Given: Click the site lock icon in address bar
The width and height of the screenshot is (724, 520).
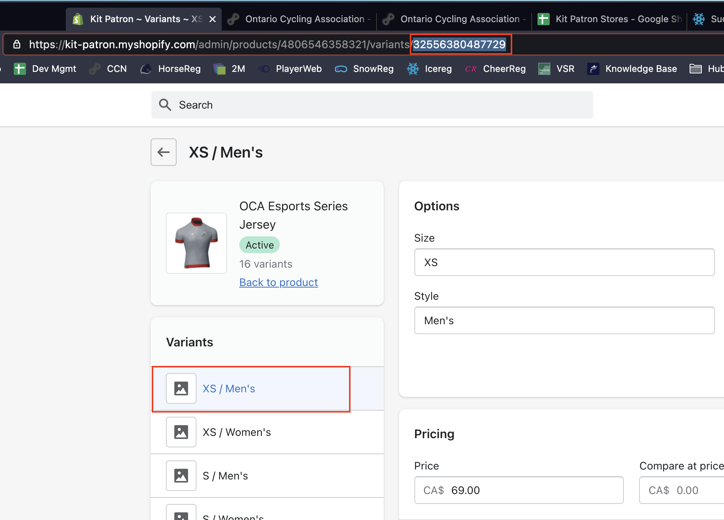Looking at the screenshot, I should [x=17, y=44].
